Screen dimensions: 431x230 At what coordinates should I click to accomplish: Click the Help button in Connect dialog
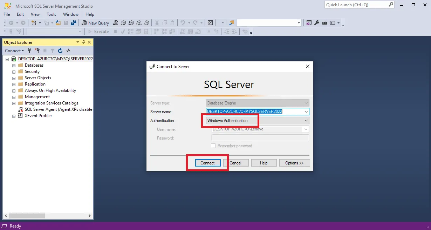[264, 163]
